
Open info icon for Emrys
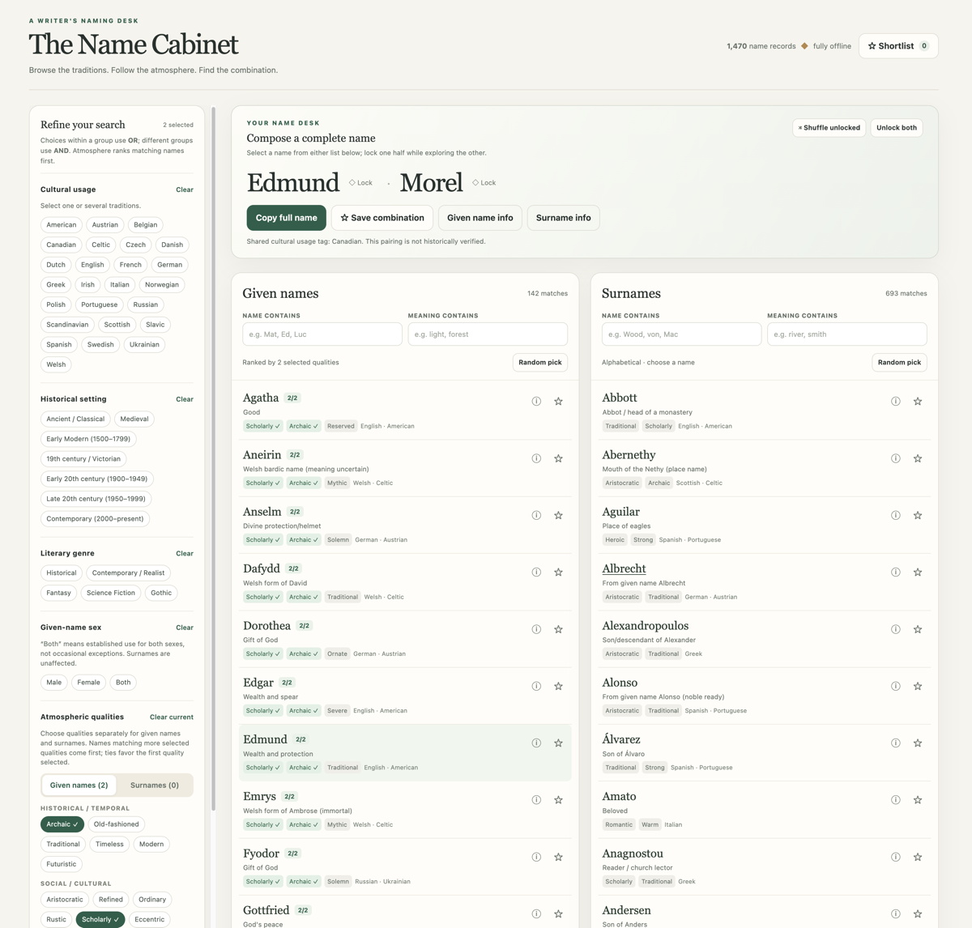tap(536, 800)
